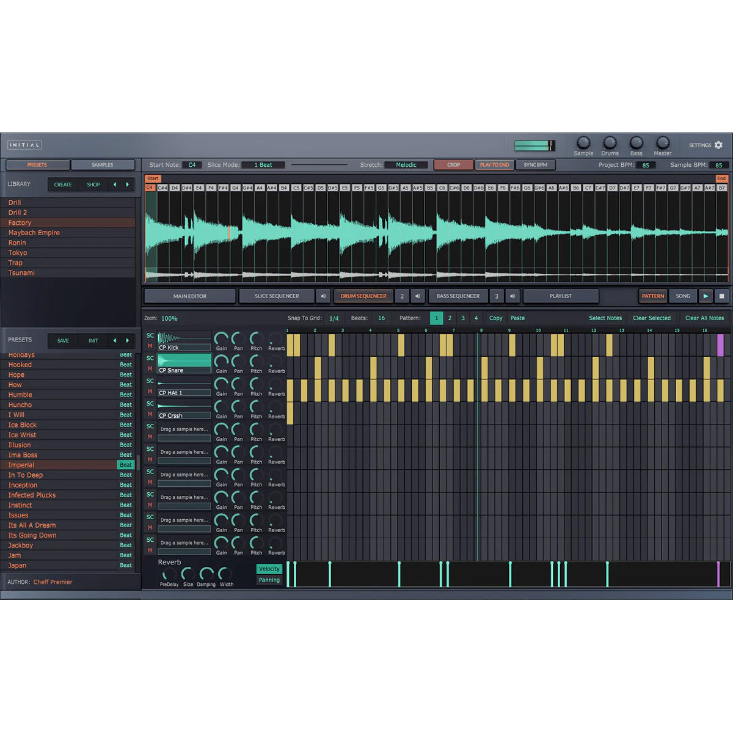Adjust the Bass volume knob

click(x=636, y=143)
